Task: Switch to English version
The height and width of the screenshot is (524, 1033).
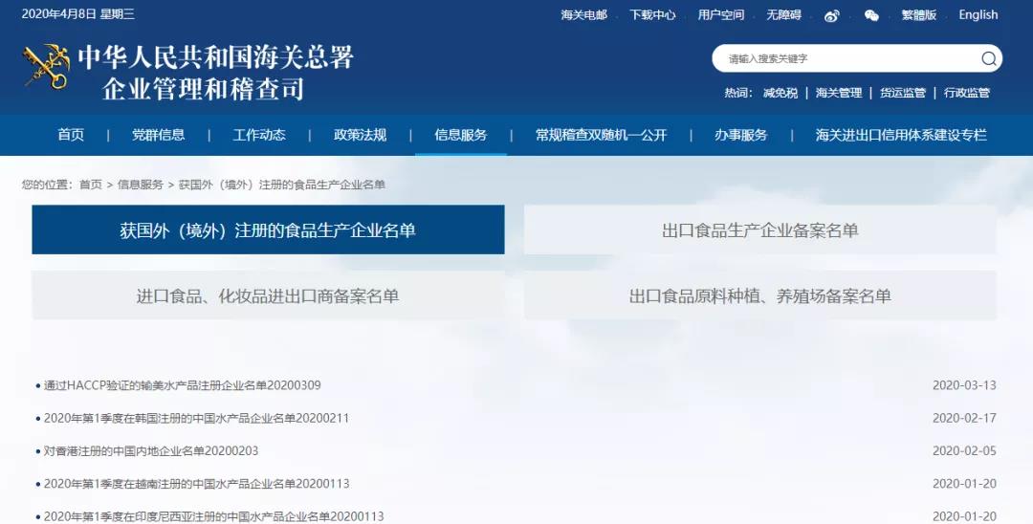Action: (978, 14)
